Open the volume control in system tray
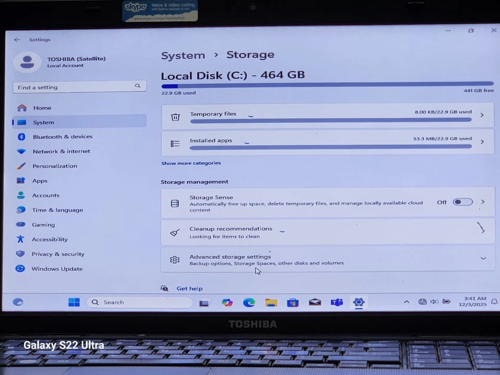Screen dimensions: 500x375 (x=434, y=302)
